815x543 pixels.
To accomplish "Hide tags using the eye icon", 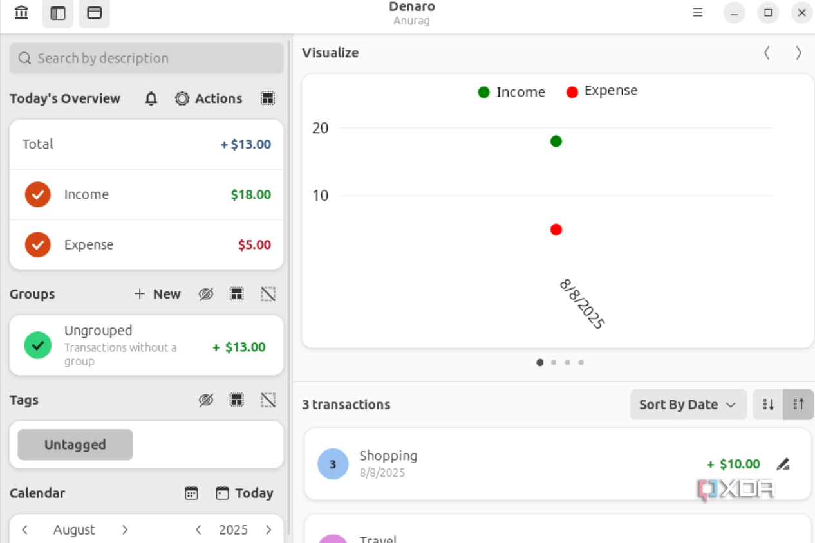I will click(x=206, y=400).
